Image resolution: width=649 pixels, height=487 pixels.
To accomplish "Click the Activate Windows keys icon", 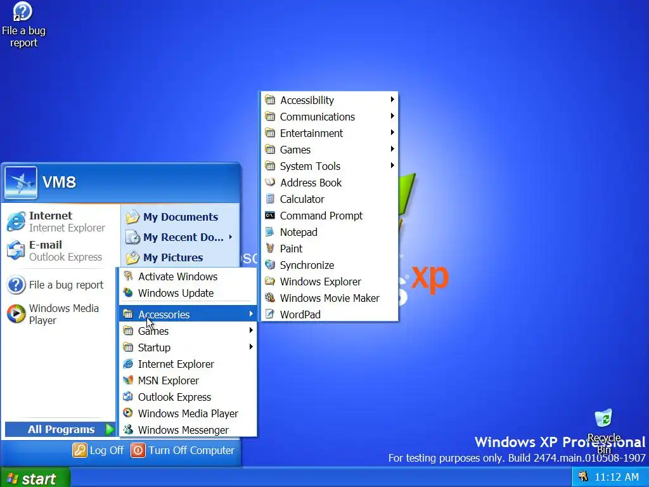I will click(128, 276).
